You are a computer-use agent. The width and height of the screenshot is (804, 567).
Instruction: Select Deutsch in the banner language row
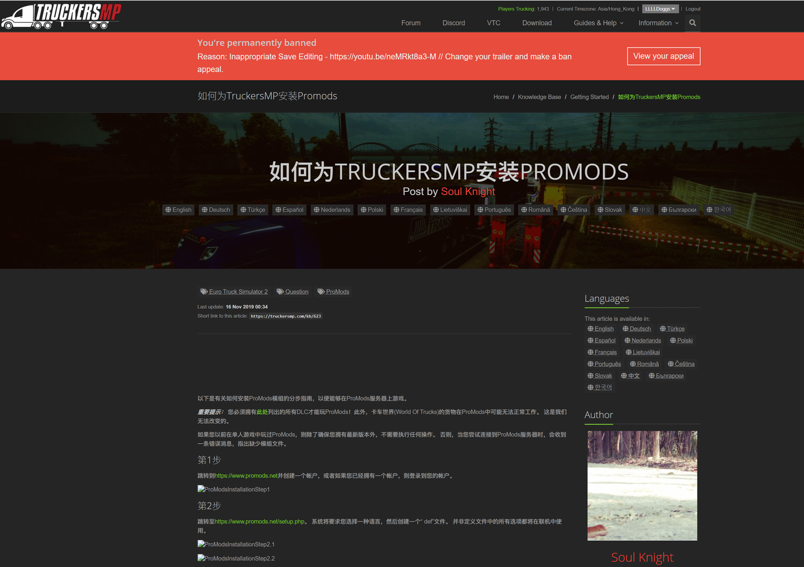216,210
